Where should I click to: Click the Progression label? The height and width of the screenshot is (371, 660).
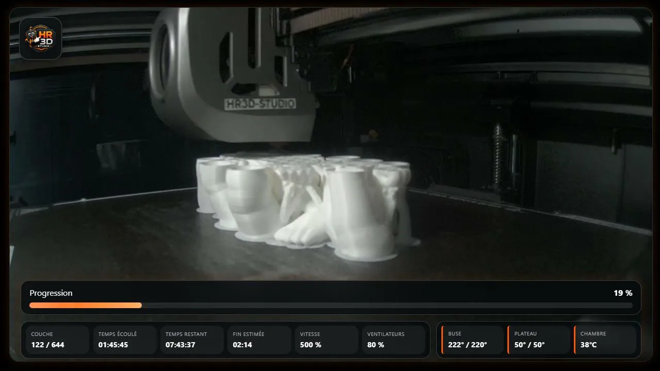[x=51, y=293]
